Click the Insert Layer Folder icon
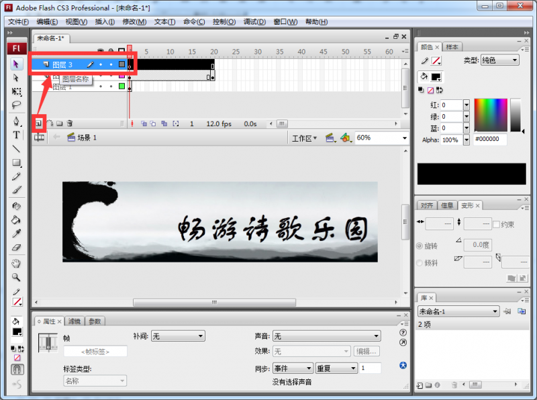 [60, 123]
